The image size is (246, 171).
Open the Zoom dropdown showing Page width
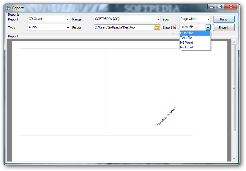coord(195,19)
